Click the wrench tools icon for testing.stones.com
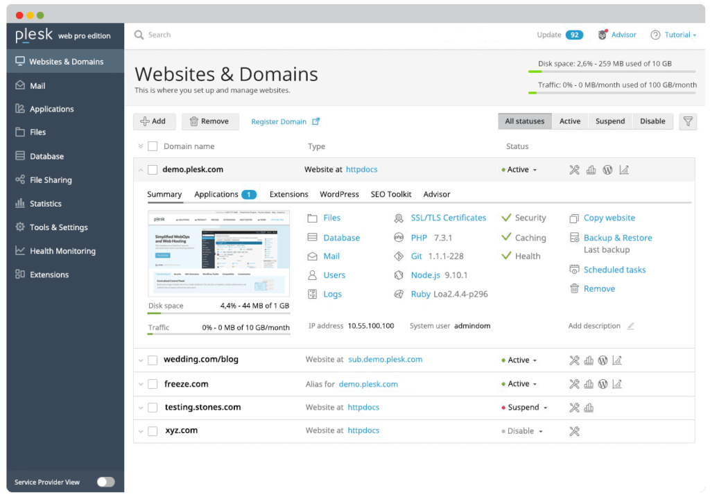 [574, 408]
